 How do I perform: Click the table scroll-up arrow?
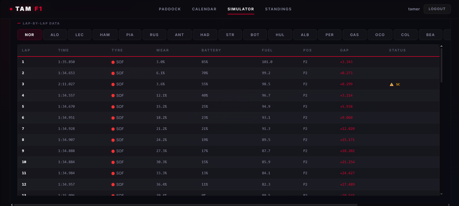coord(441,46)
